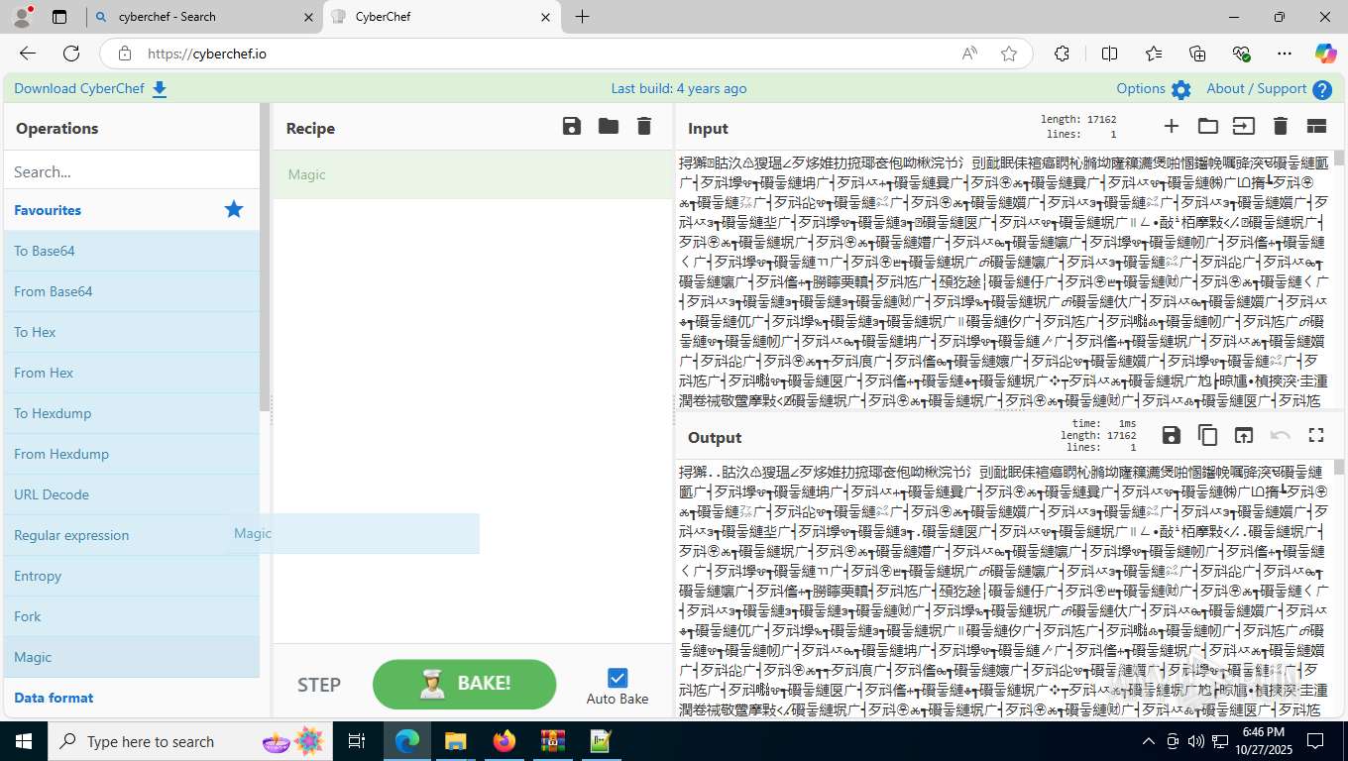Open Windows Start menu
Viewport: 1348px width, 761px height.
point(24,741)
